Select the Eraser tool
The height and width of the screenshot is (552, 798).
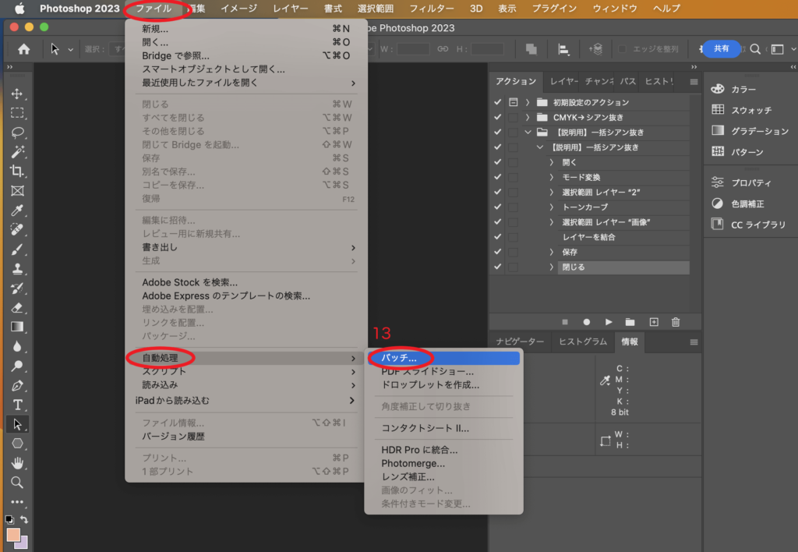[17, 307]
